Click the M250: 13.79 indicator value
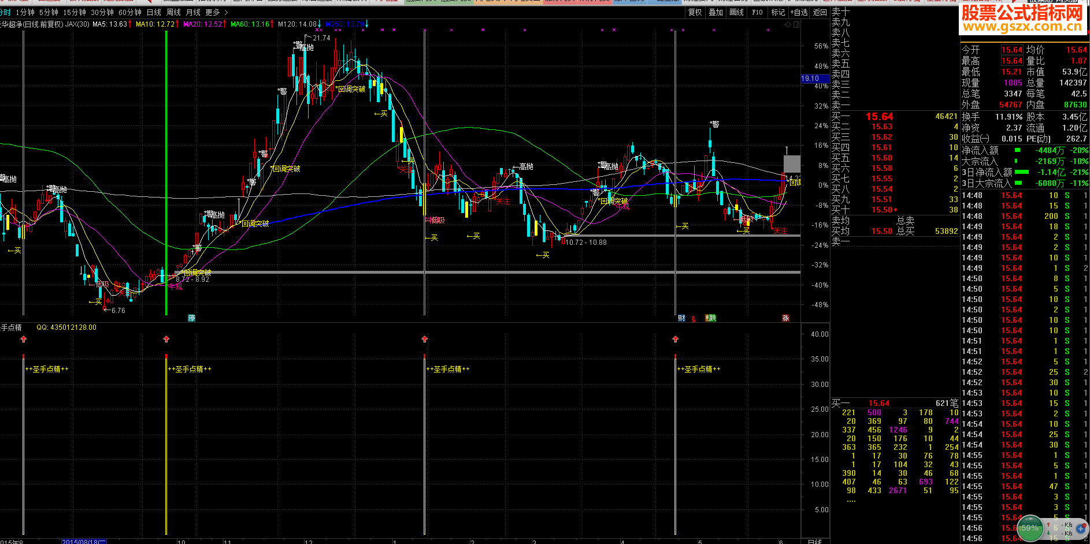The width and height of the screenshot is (1090, 544). click(x=346, y=24)
